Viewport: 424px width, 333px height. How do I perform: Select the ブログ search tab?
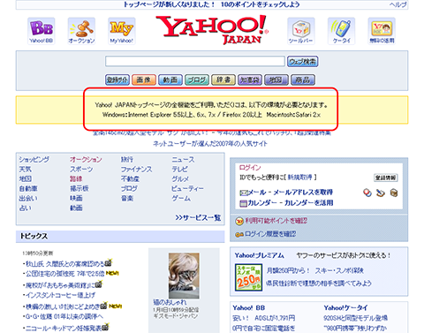[x=197, y=79]
